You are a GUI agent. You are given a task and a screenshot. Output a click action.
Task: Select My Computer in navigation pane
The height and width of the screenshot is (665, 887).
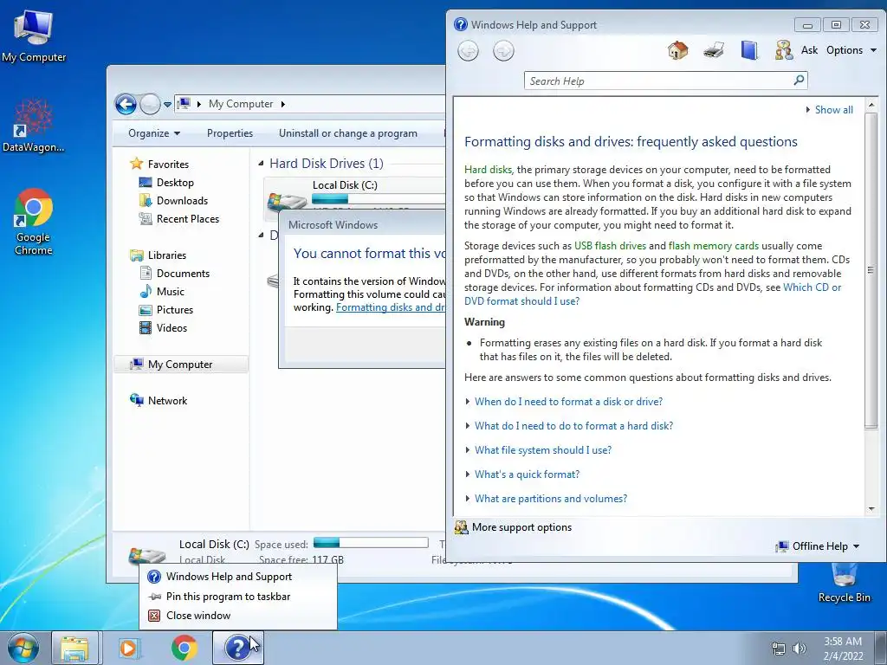(181, 365)
